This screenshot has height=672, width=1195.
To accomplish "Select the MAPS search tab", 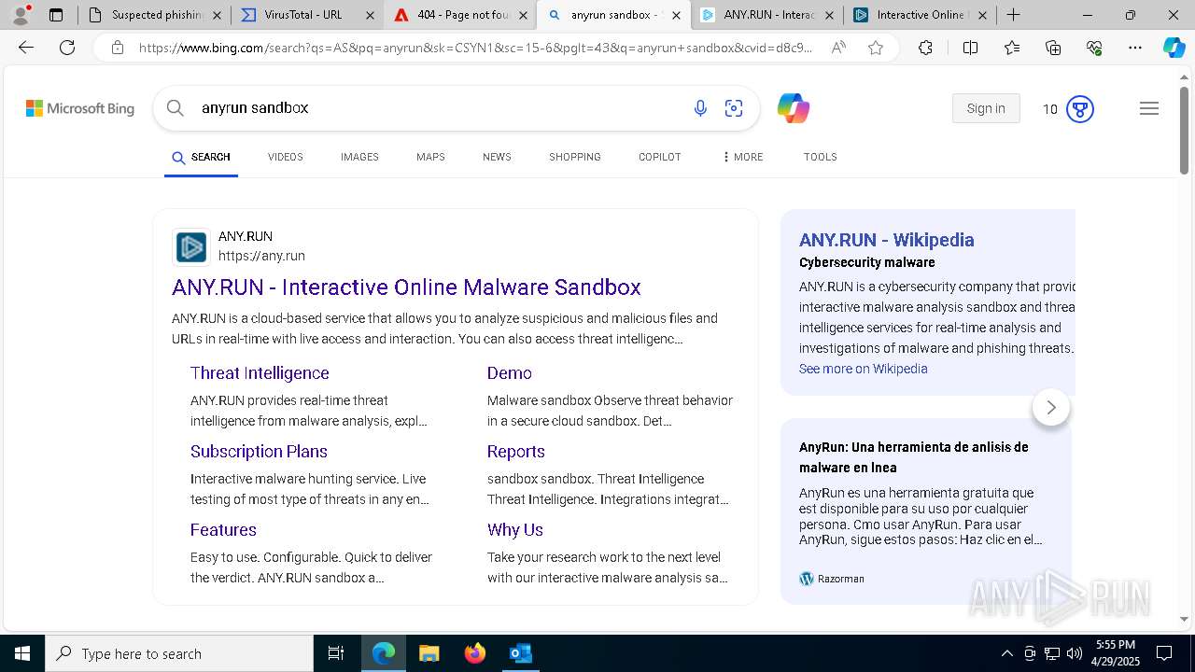I will 430,157.
